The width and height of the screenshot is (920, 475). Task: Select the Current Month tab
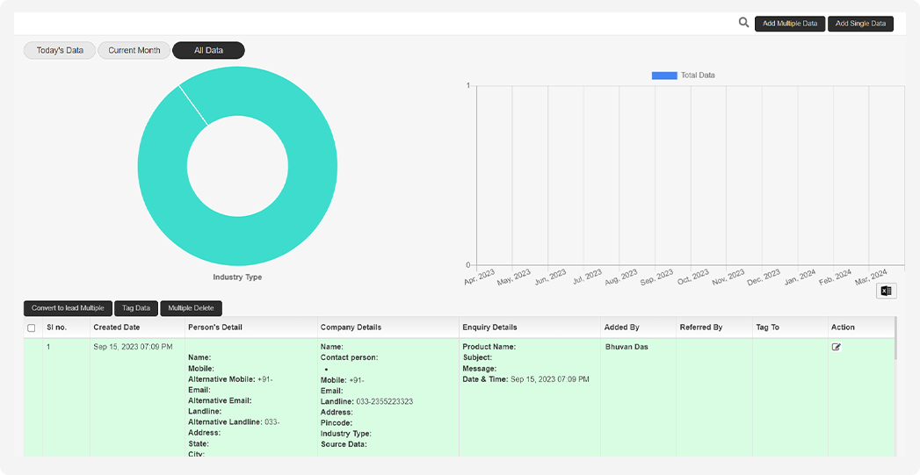134,50
